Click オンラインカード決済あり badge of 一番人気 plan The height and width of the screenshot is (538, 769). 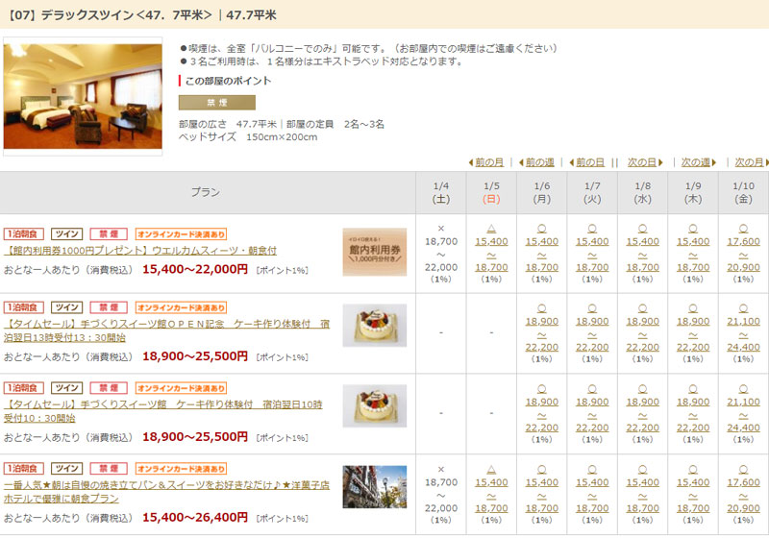[181, 469]
